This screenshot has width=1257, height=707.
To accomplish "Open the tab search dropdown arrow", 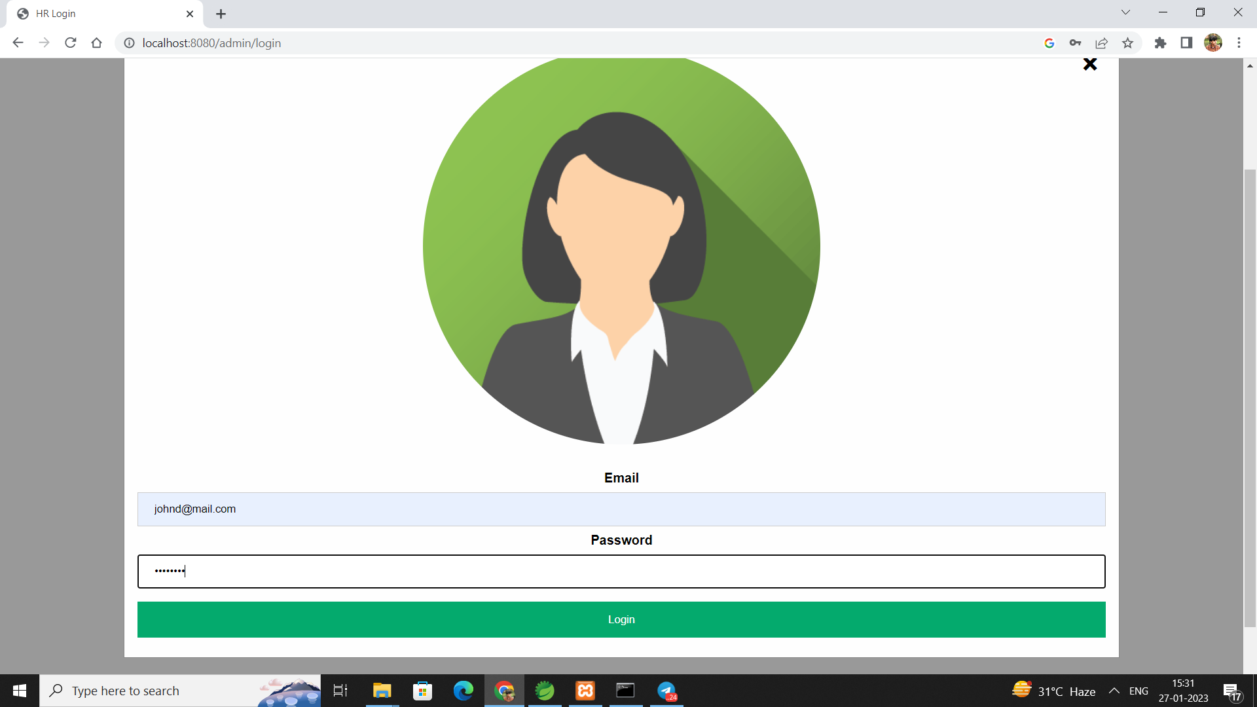I will (x=1125, y=12).
